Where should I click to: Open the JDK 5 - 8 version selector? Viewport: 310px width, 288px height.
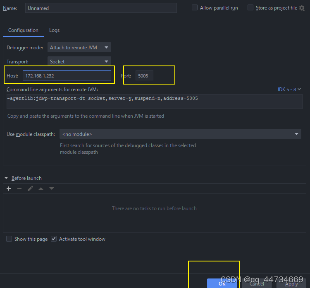(x=289, y=90)
